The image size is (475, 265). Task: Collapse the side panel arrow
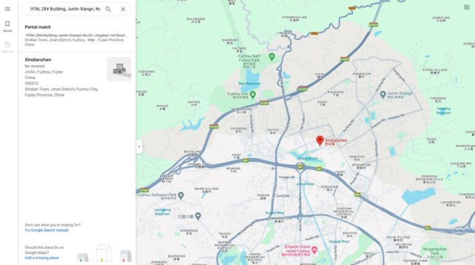click(x=139, y=146)
